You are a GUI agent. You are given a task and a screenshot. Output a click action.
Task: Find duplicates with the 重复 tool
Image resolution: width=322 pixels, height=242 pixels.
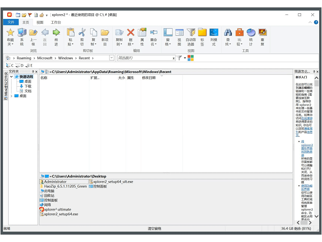point(262,33)
